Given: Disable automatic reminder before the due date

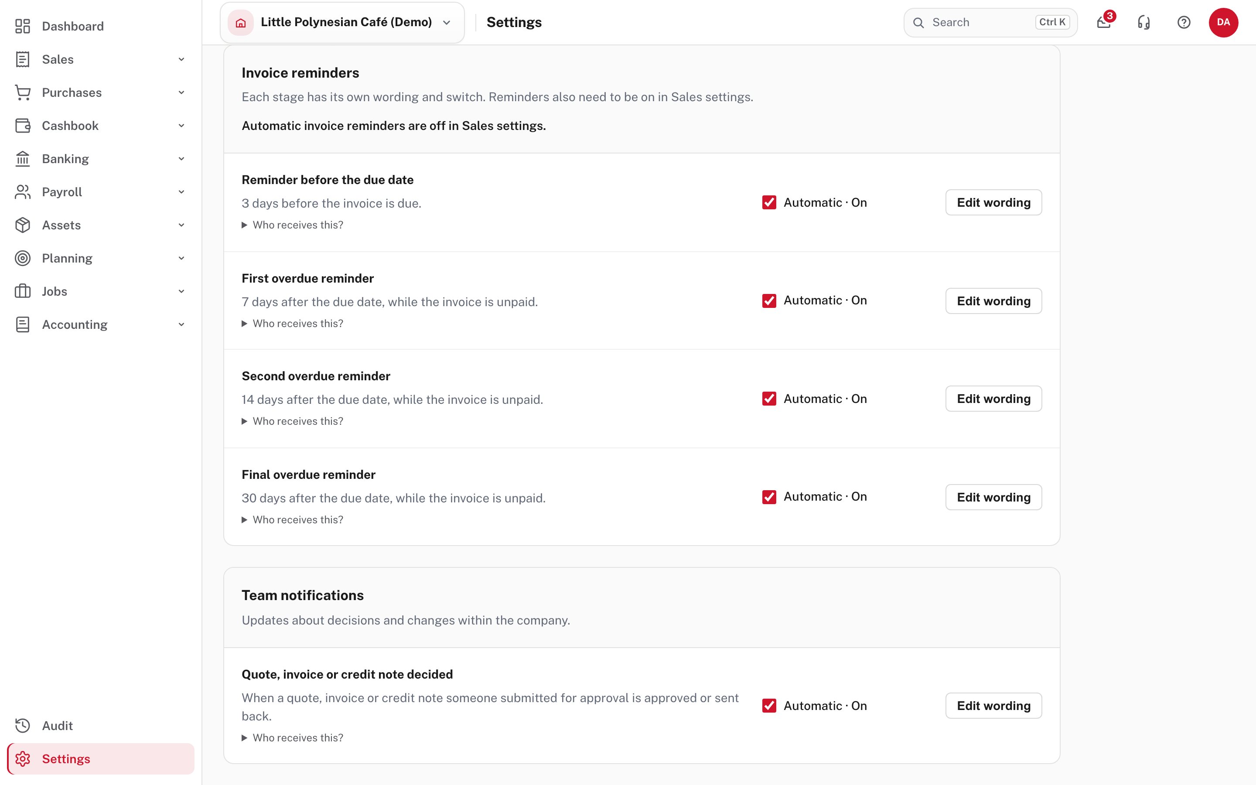Looking at the screenshot, I should 769,202.
